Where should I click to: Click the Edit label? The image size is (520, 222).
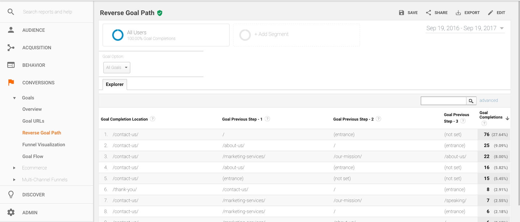[x=501, y=13]
